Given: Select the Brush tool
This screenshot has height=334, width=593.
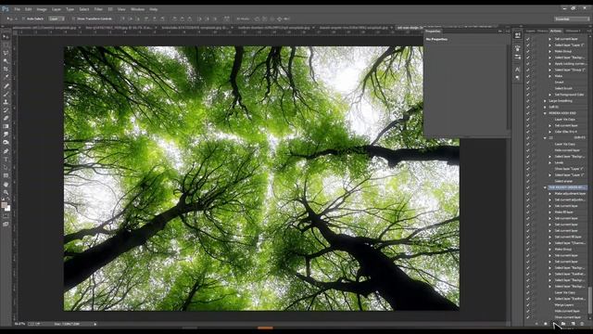Looking at the screenshot, I should click(x=6, y=95).
